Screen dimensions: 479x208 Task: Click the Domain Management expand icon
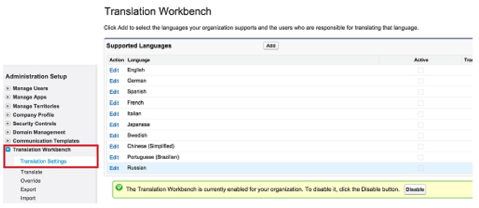coord(8,132)
